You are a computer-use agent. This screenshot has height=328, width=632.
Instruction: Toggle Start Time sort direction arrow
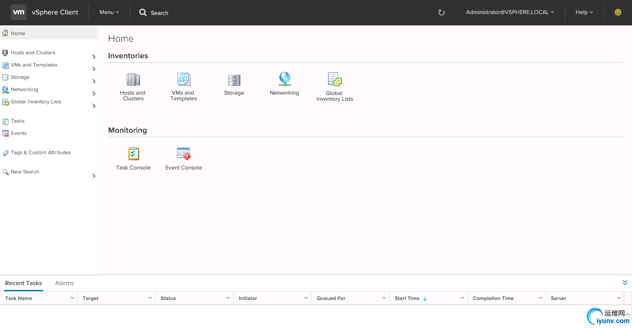[x=425, y=298]
